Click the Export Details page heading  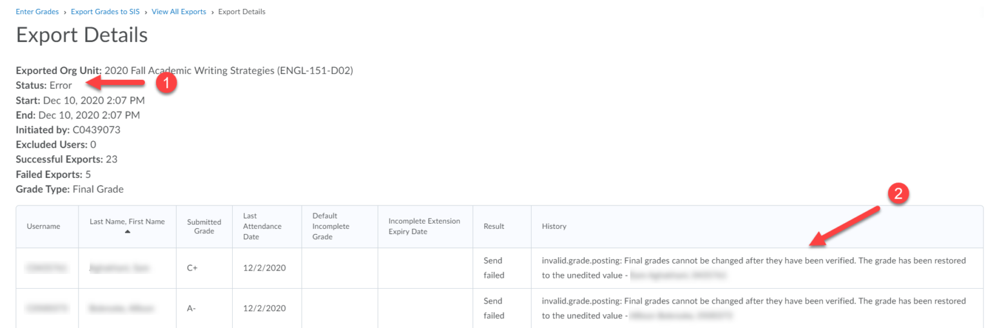click(82, 35)
